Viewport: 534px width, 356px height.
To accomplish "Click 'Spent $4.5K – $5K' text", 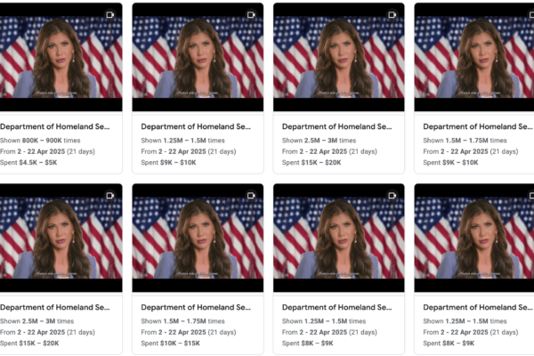I will point(28,163).
